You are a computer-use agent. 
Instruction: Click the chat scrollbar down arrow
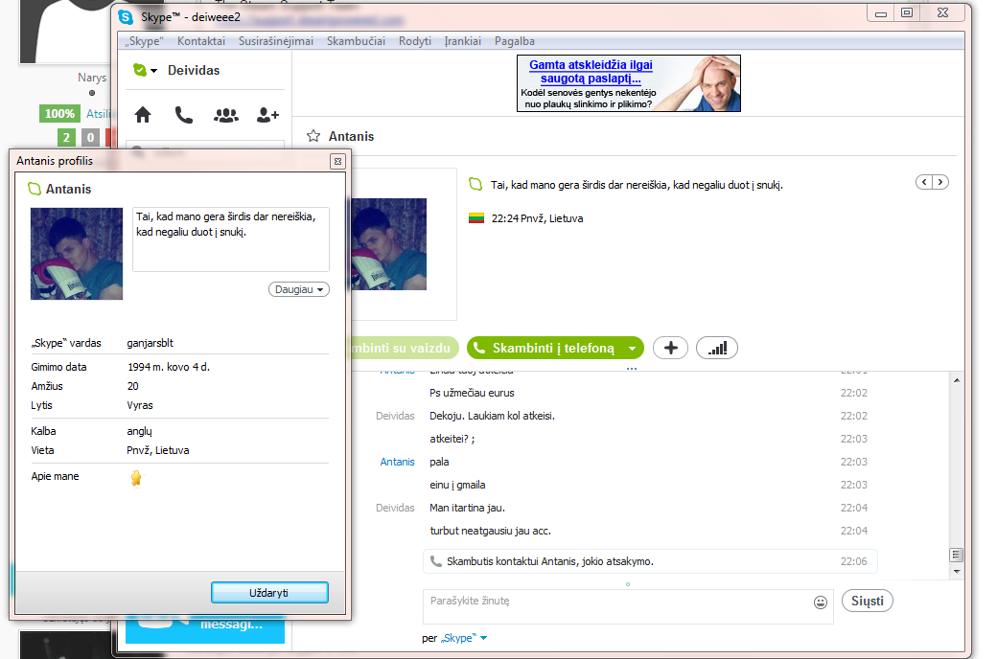tap(957, 571)
